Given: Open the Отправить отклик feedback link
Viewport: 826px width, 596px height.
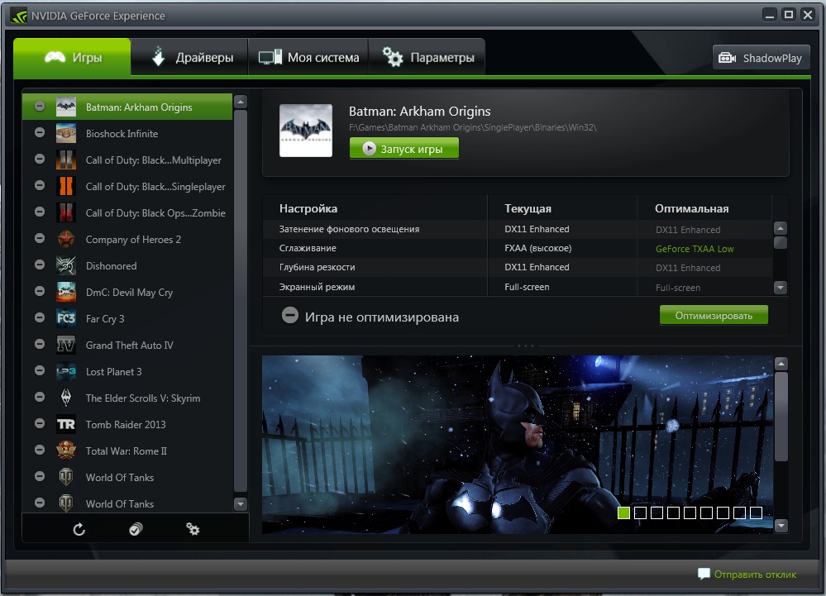Looking at the screenshot, I should pos(747,574).
